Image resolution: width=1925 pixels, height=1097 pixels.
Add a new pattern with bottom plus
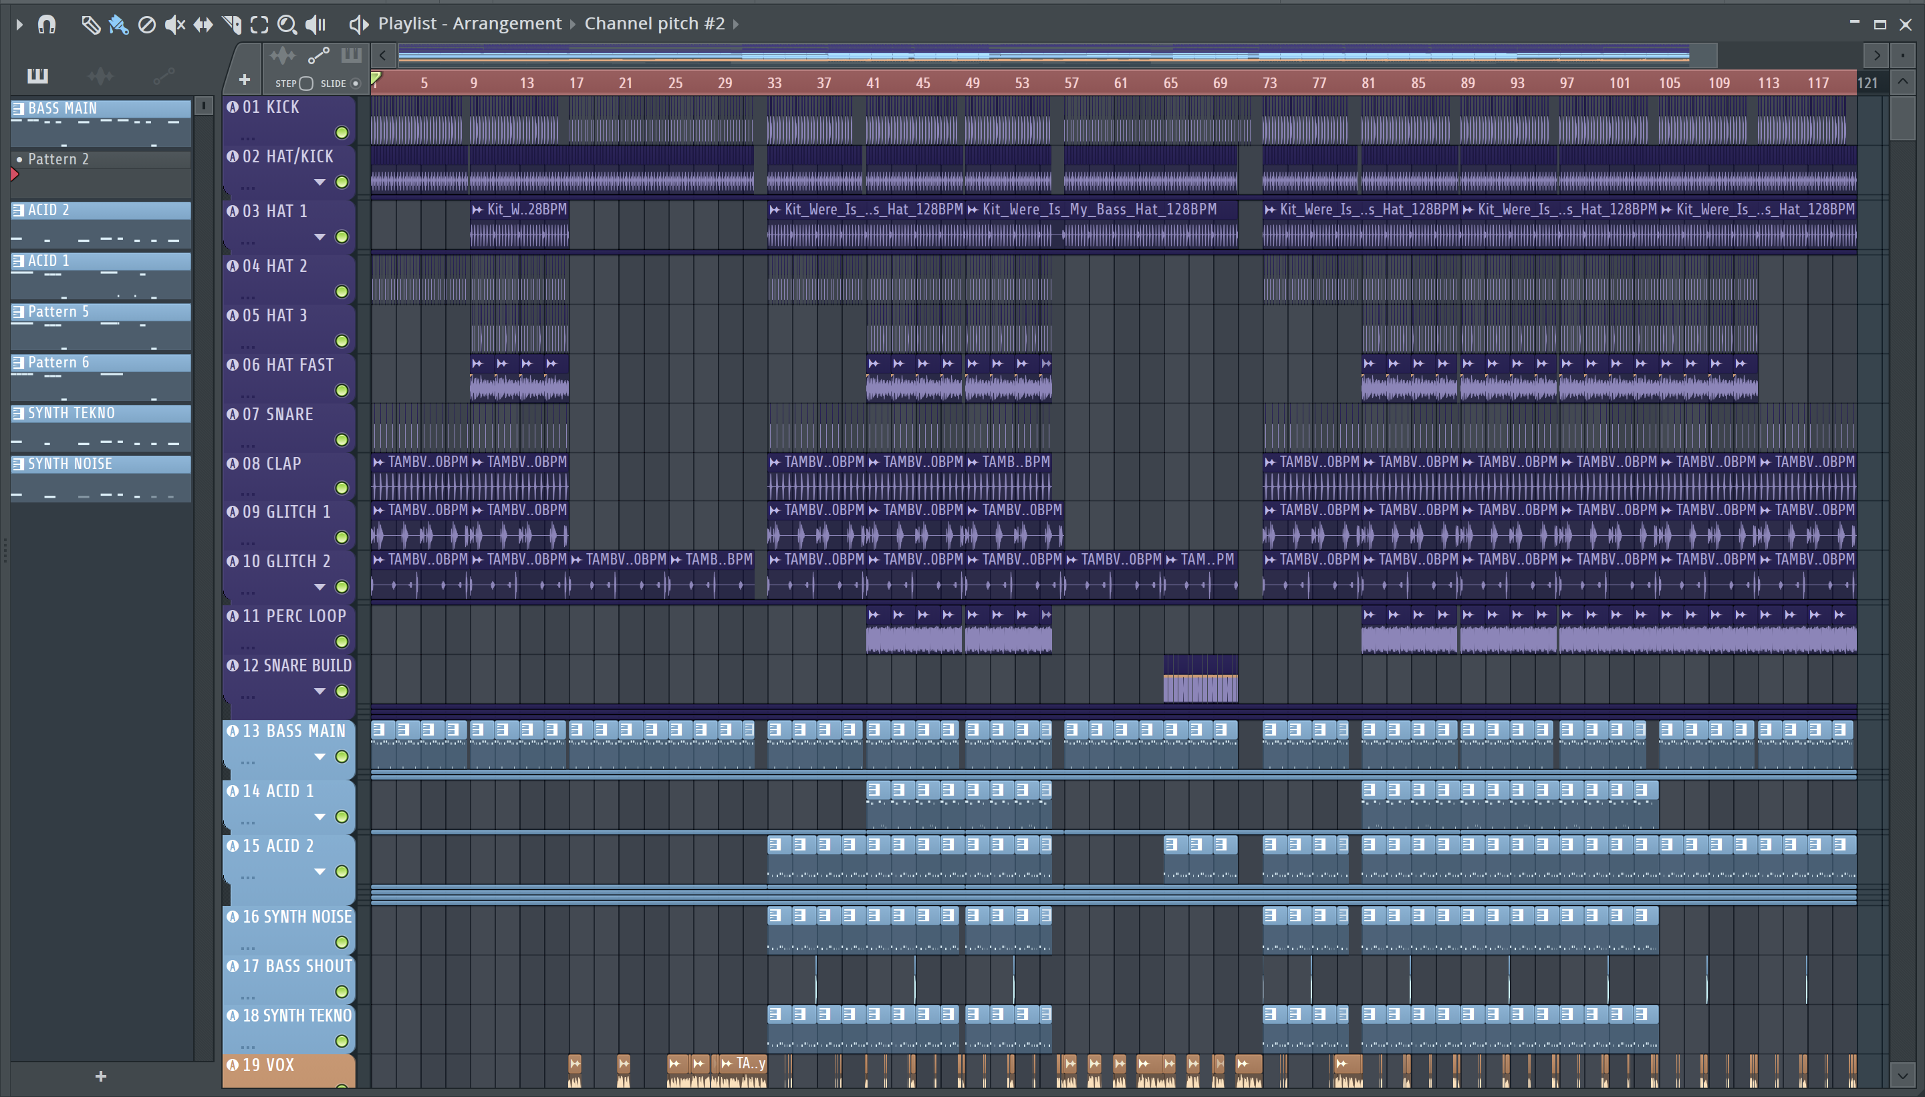(x=101, y=1077)
